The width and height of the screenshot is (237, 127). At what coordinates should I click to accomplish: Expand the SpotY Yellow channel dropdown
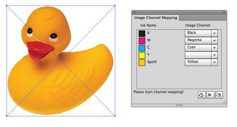click(214, 62)
